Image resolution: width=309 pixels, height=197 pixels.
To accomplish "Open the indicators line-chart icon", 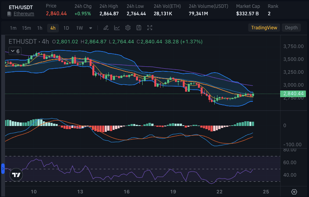I will click(117, 28).
